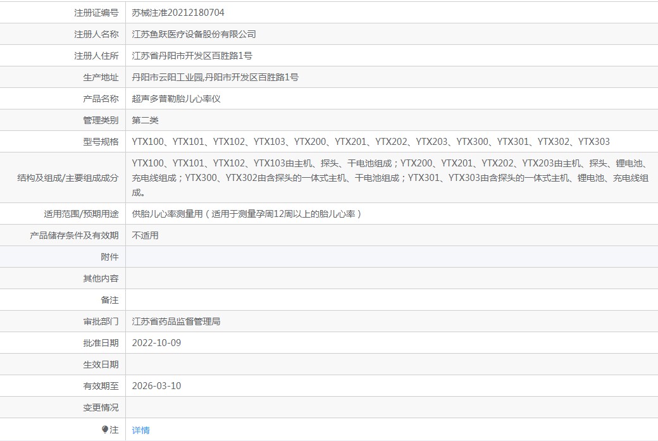Select approval date 2022-10-09
The height and width of the screenshot is (441, 658).
pos(156,343)
